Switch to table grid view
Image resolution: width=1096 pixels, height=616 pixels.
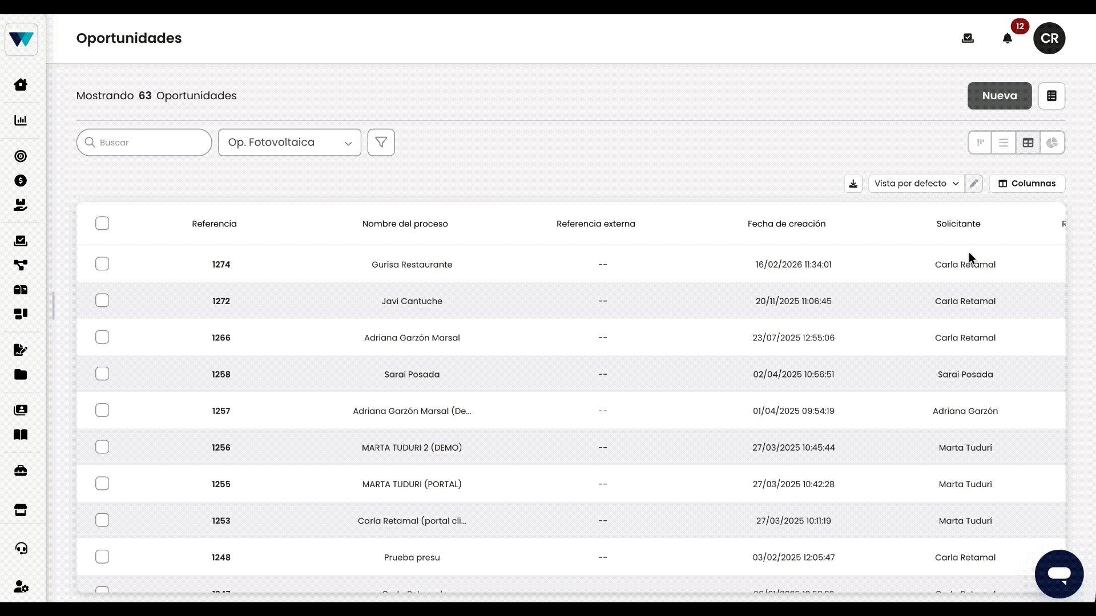(1028, 143)
